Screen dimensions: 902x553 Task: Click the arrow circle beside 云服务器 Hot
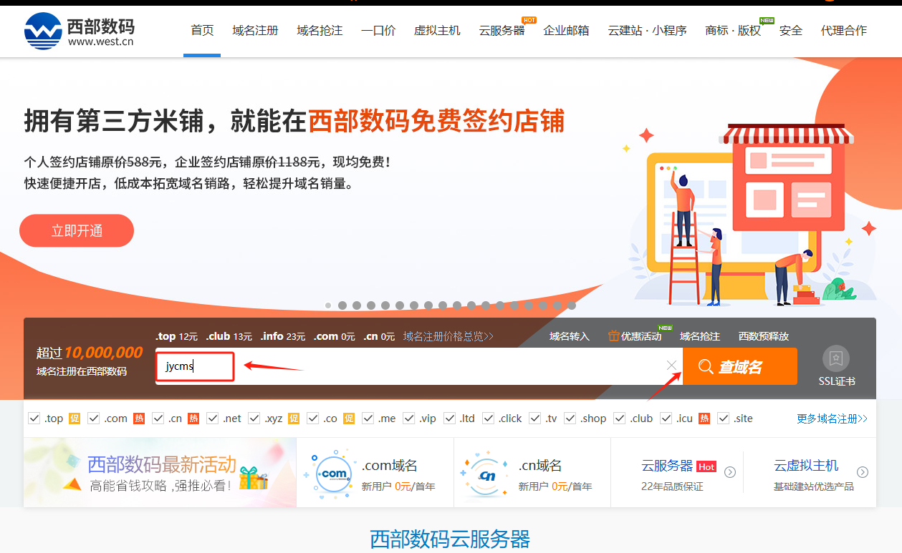pos(730,472)
